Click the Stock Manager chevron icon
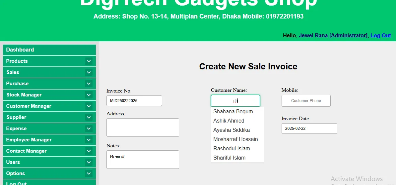The width and height of the screenshot is (396, 185). coord(89,95)
